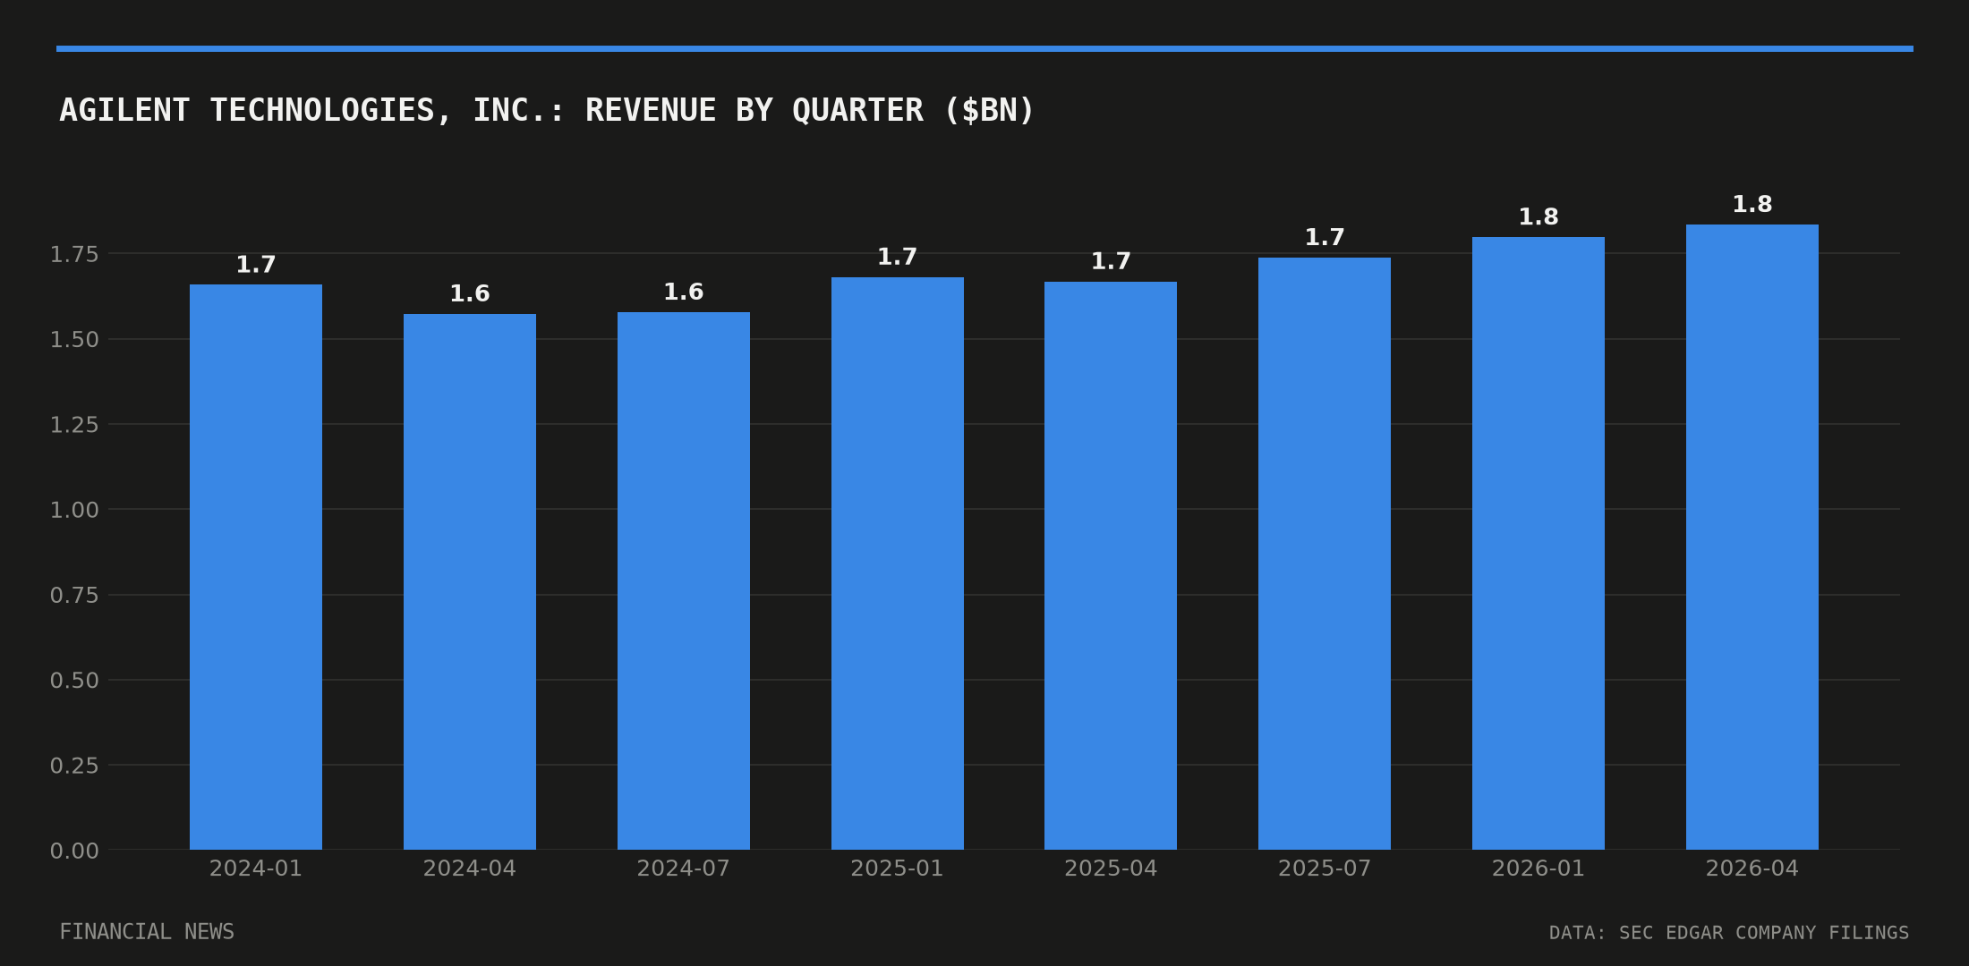Click the 2025-04 x-axis label
1969x966 pixels.
coord(1111,869)
